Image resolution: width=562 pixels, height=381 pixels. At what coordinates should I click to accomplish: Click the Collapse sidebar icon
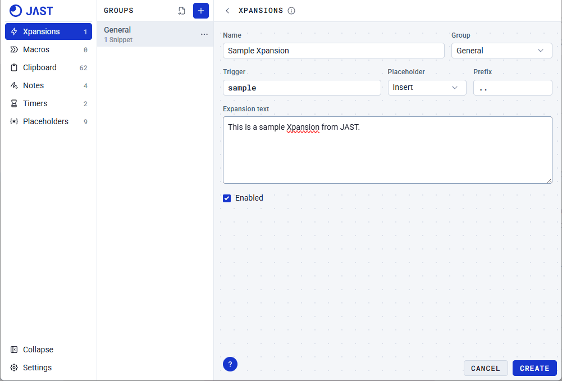coord(14,350)
